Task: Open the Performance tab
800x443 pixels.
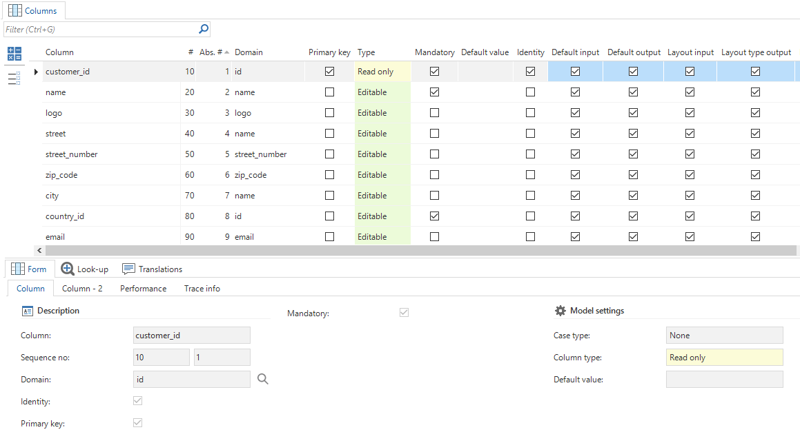Action: click(143, 289)
